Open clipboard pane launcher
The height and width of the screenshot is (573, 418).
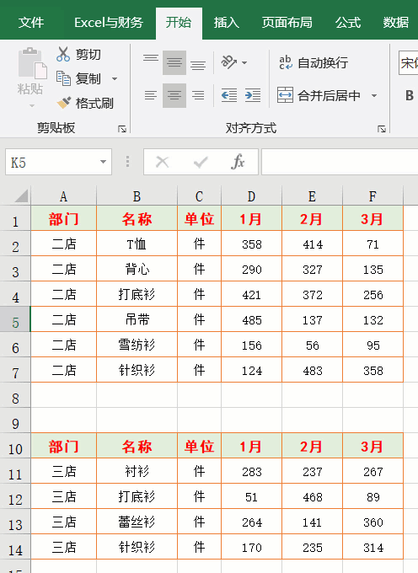(122, 129)
